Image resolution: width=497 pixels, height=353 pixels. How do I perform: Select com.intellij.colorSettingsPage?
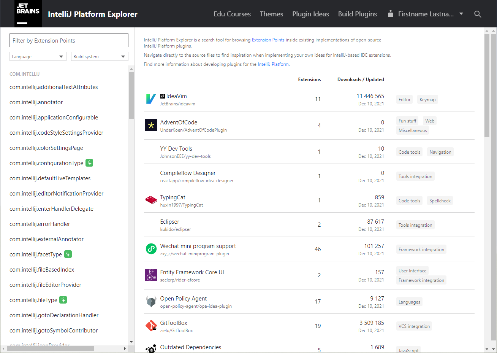tap(46, 148)
